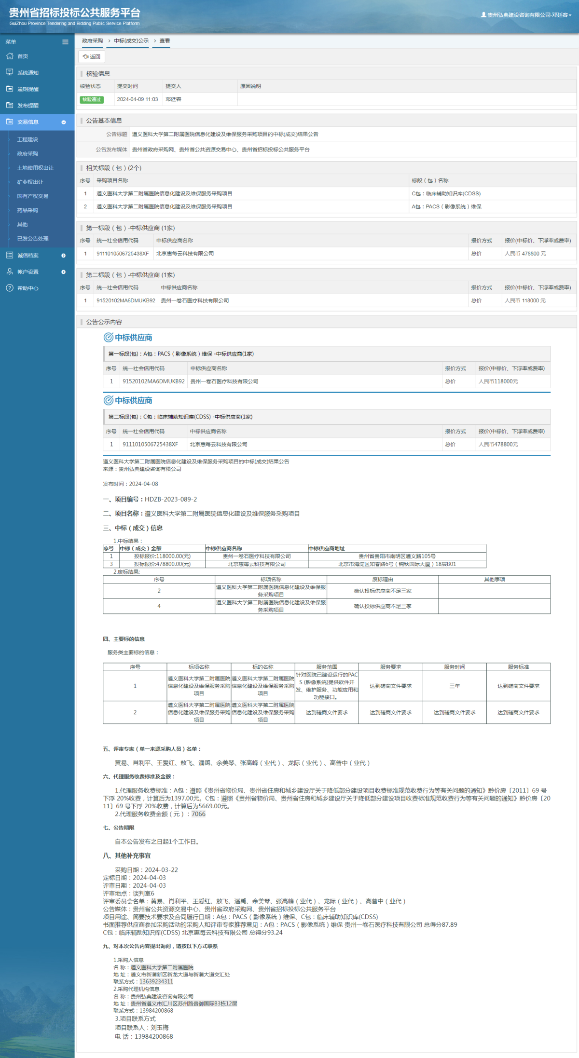
Task: Click the 核验通过 green status badge
Action: [x=92, y=99]
